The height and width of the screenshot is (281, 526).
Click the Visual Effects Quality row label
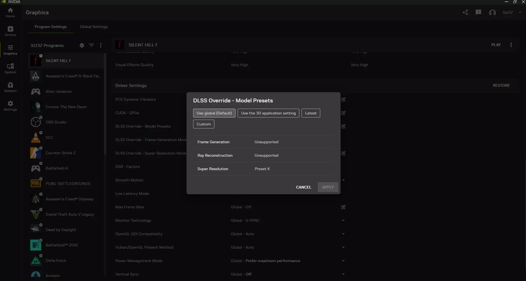[134, 65]
